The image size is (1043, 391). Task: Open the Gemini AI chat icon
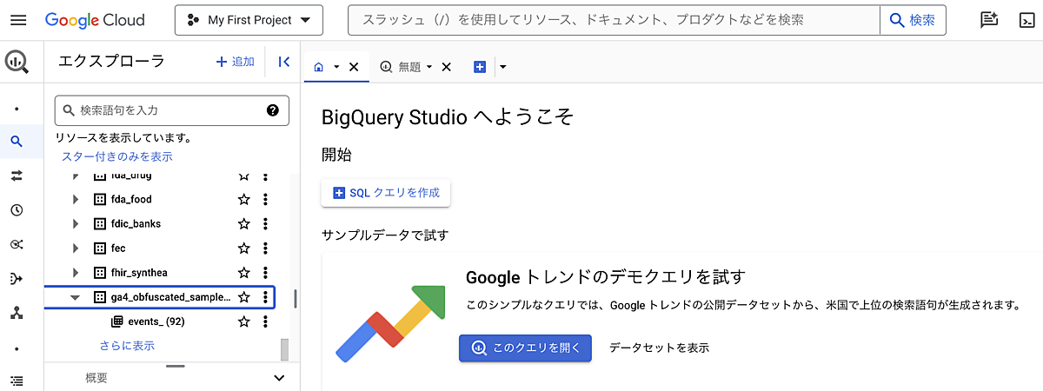988,20
